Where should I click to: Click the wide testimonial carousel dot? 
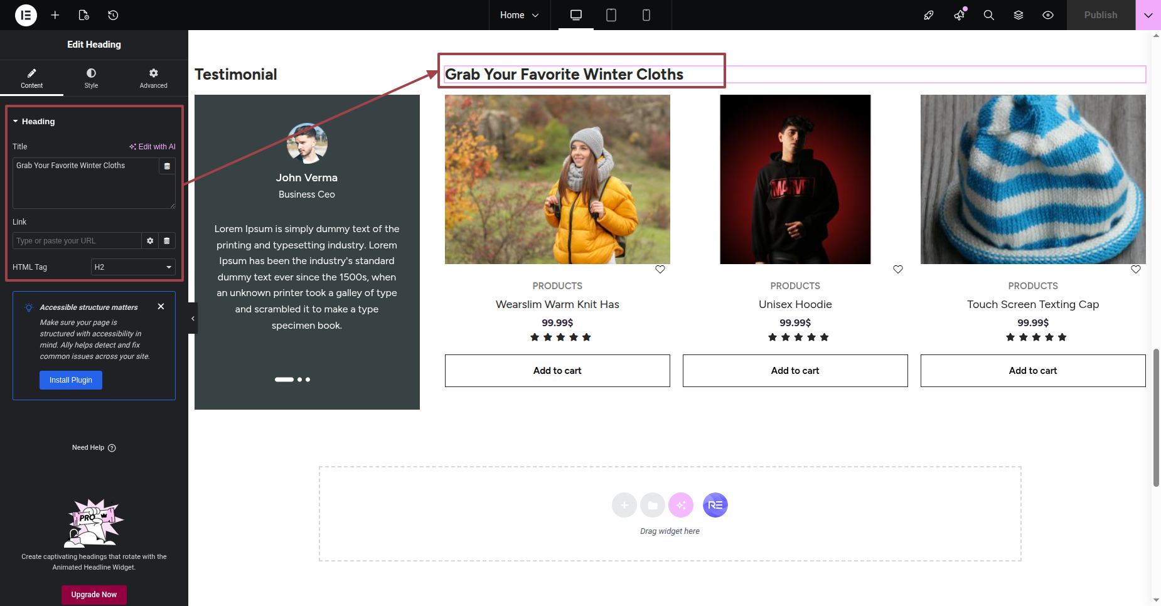[284, 380]
